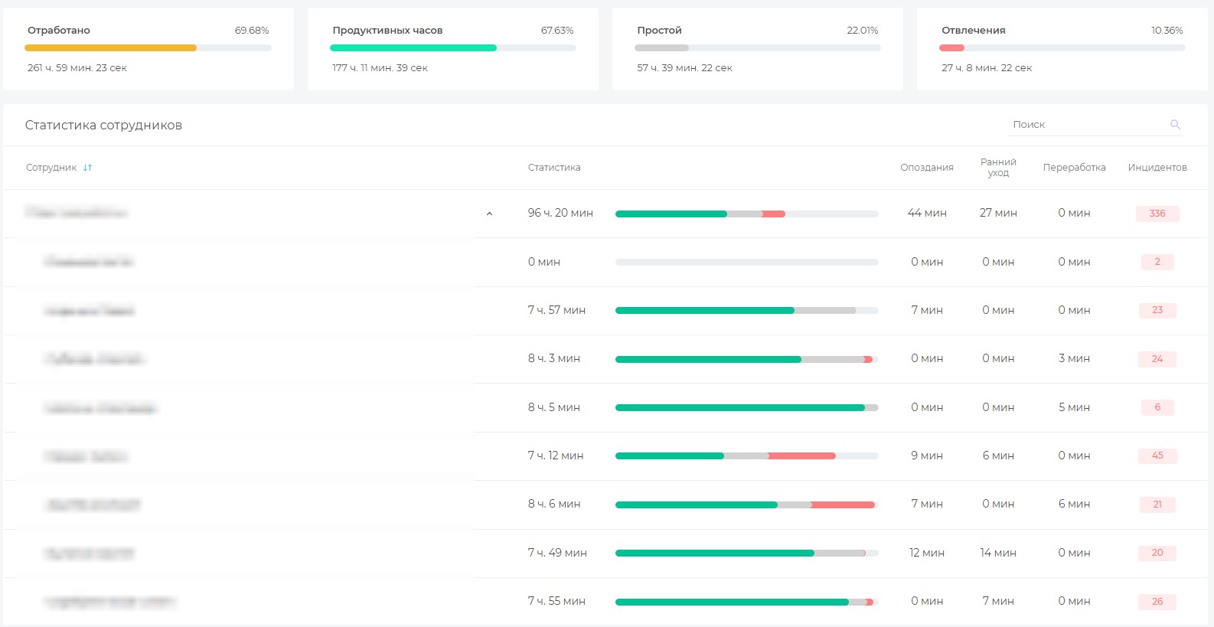The height and width of the screenshot is (627, 1214).
Task: Click the 7 ч. 57 мин statistic
Action: (556, 310)
